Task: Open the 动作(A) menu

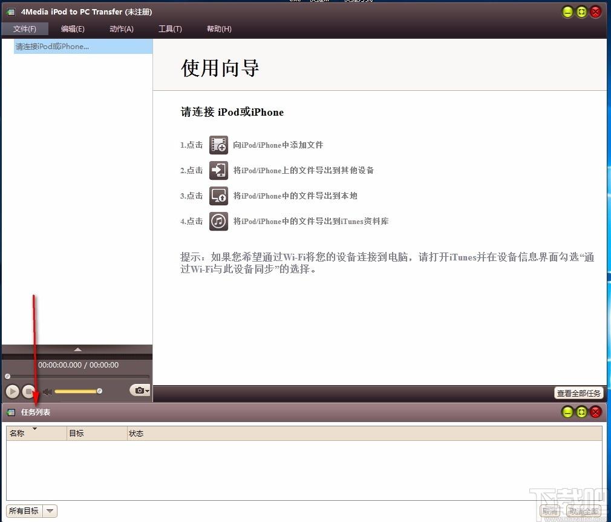Action: click(x=122, y=29)
